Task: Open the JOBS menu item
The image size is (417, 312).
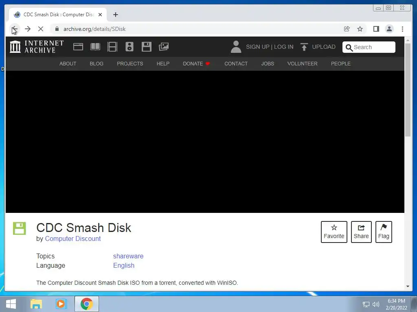Action: click(x=268, y=64)
